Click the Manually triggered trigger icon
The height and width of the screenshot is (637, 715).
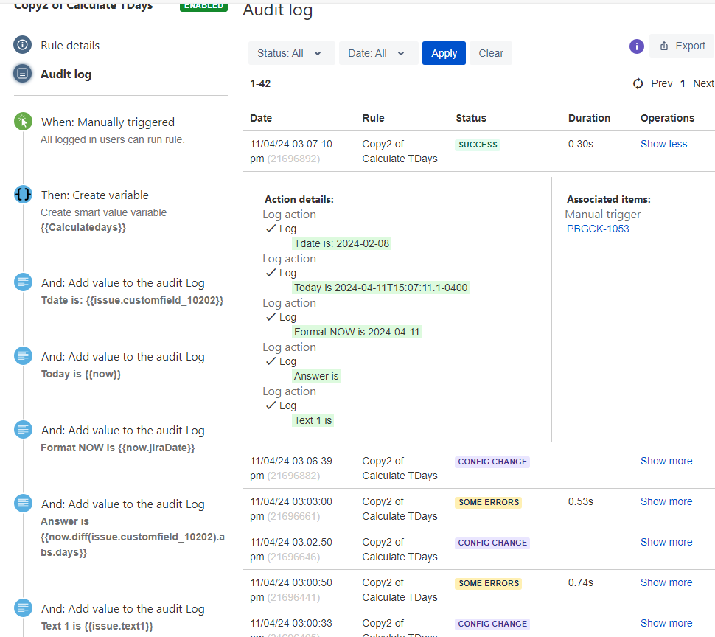(x=23, y=122)
